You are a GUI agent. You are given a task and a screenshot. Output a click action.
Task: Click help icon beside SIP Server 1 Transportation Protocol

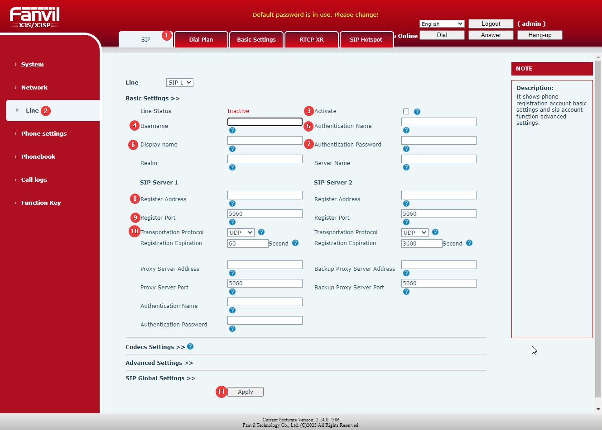pos(261,232)
